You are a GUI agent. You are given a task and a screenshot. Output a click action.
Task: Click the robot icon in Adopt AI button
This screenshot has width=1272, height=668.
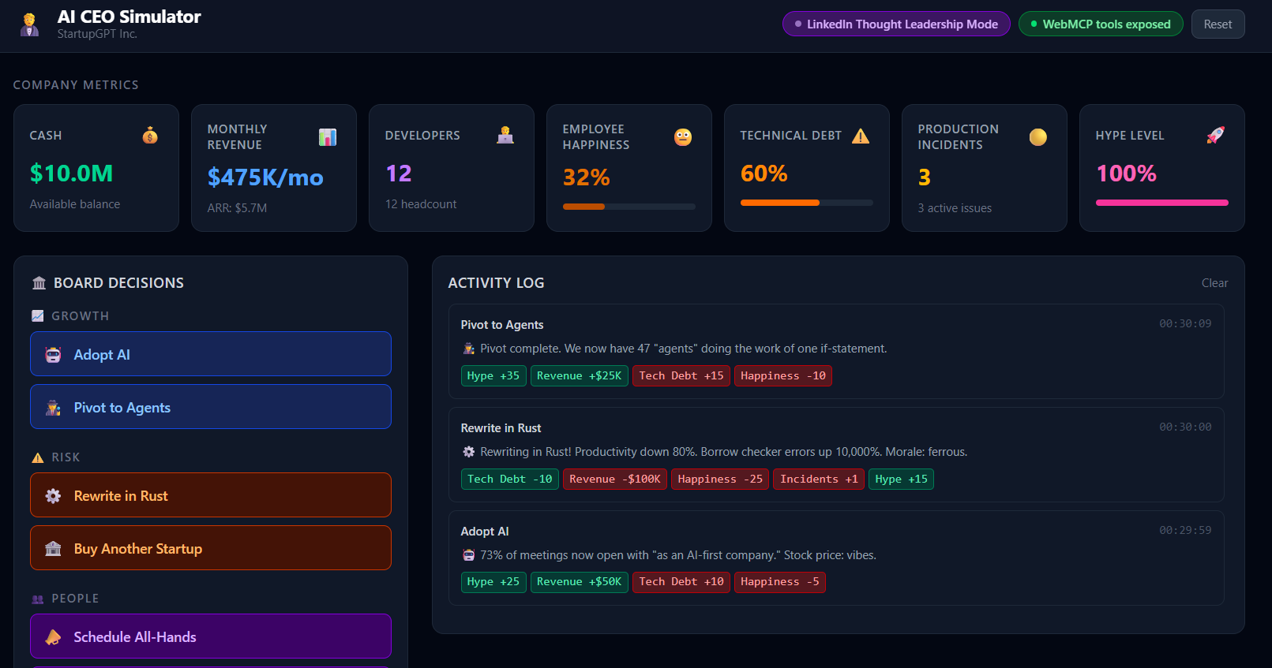click(53, 355)
